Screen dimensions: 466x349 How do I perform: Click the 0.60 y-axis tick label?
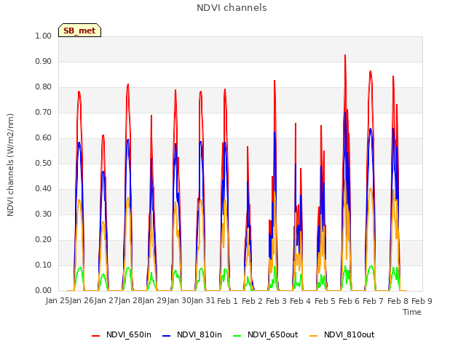tap(44, 137)
